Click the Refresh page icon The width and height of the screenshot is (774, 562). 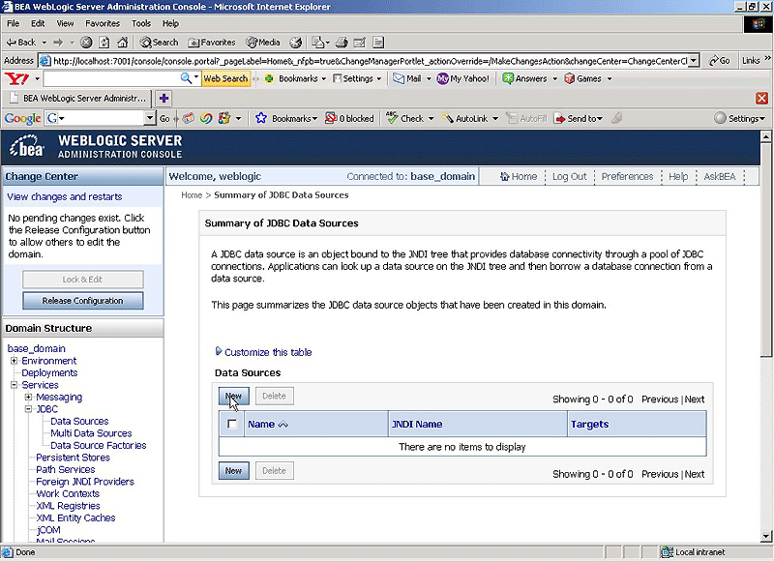[104, 43]
